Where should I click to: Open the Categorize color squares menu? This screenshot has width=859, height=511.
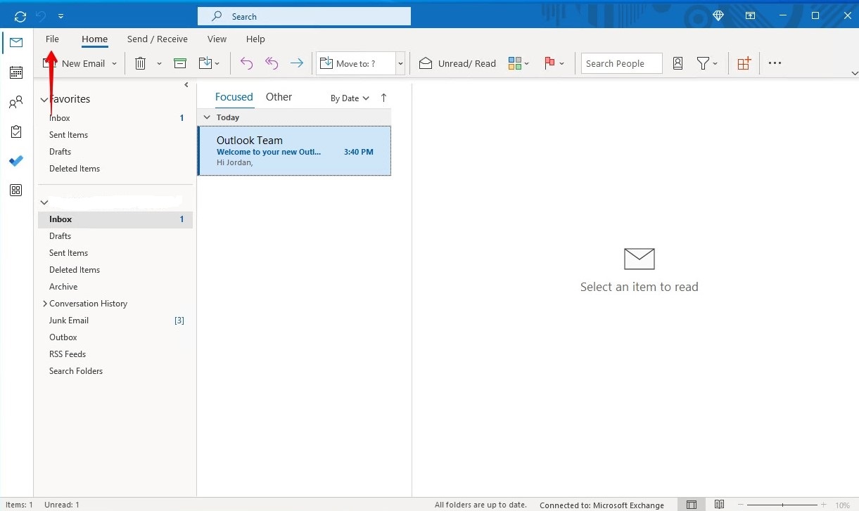(518, 63)
